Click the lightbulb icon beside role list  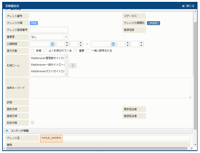pyautogui.click(x=73, y=65)
